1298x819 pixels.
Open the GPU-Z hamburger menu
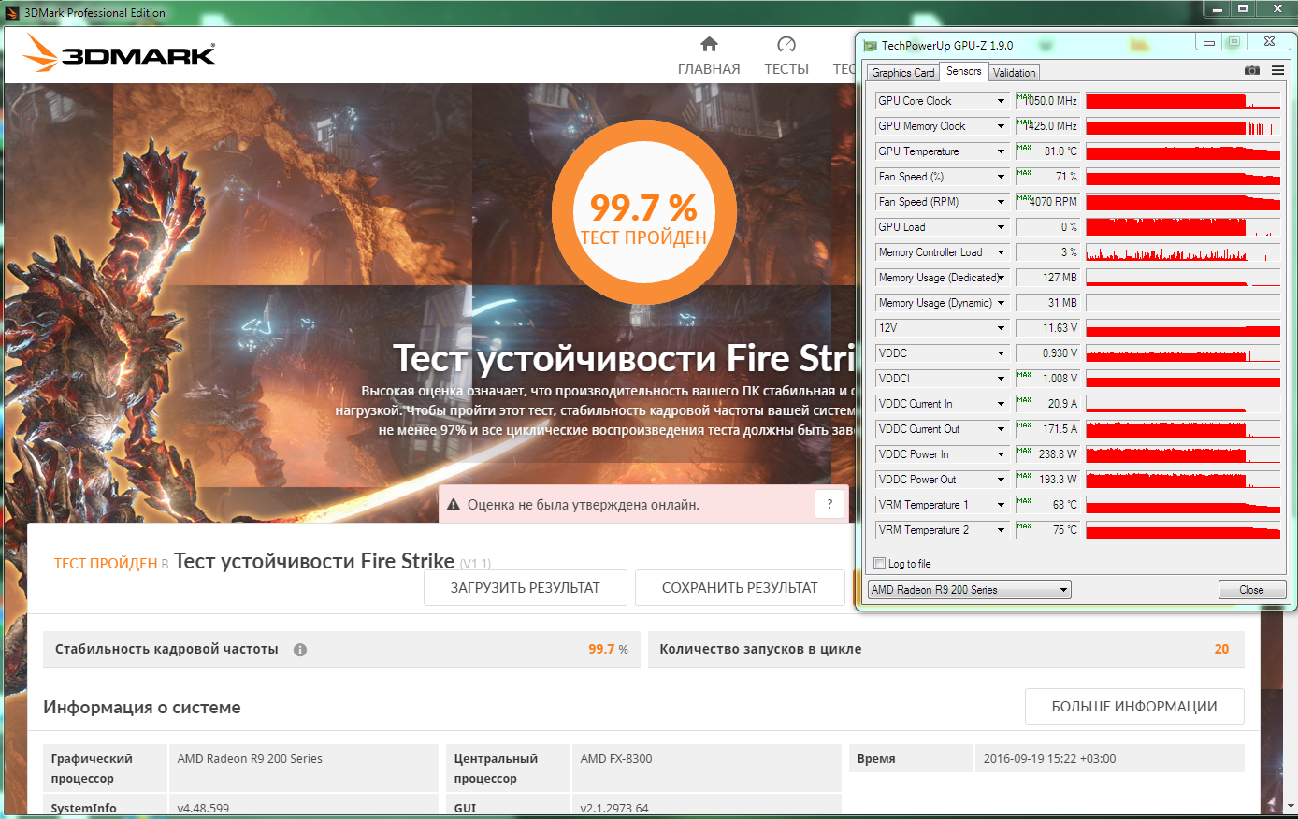(x=1277, y=71)
